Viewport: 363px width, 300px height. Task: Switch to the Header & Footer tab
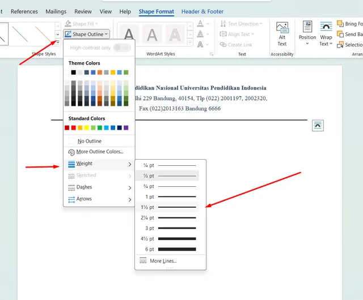point(202,11)
